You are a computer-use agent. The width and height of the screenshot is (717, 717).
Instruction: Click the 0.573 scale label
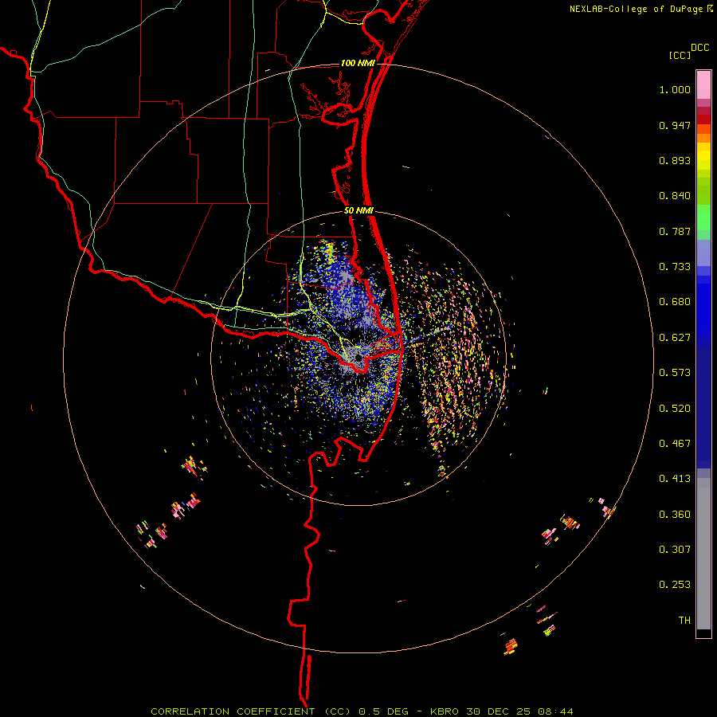point(675,373)
